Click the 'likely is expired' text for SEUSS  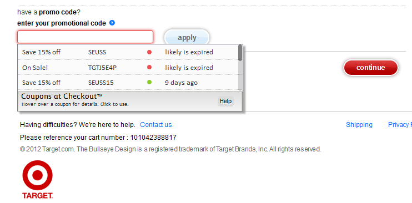[189, 52]
